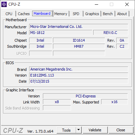The width and height of the screenshot is (135, 135).
Task: Open the Tools dropdown arrow
Action: tap(79, 130)
